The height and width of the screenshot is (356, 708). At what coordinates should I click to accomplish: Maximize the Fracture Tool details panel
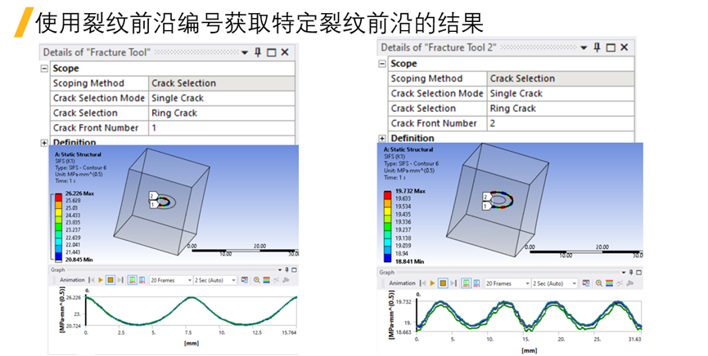coord(272,53)
